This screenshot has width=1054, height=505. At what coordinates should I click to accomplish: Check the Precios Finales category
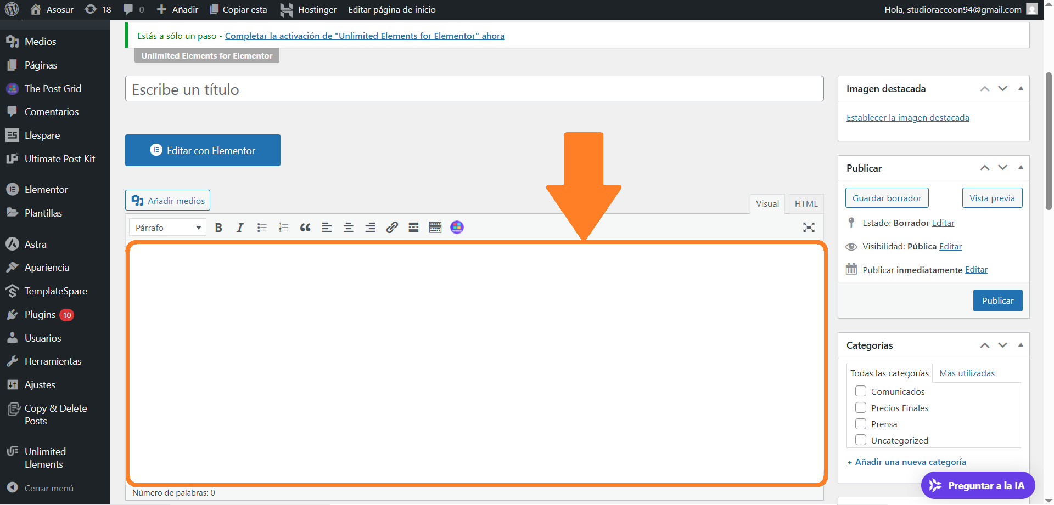[861, 408]
